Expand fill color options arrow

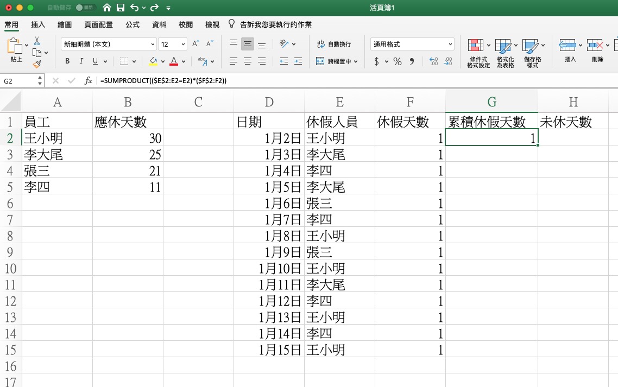pyautogui.click(x=163, y=61)
